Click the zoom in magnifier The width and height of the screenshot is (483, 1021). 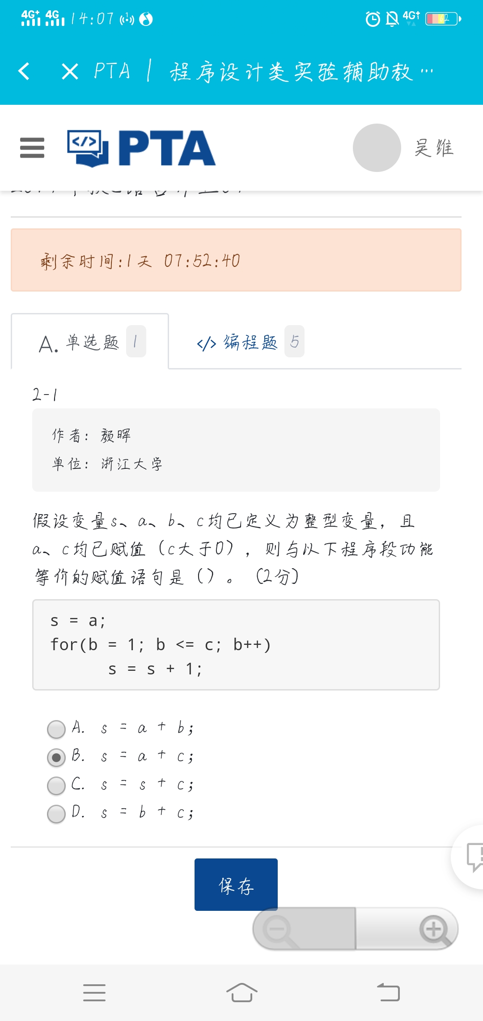(x=433, y=929)
